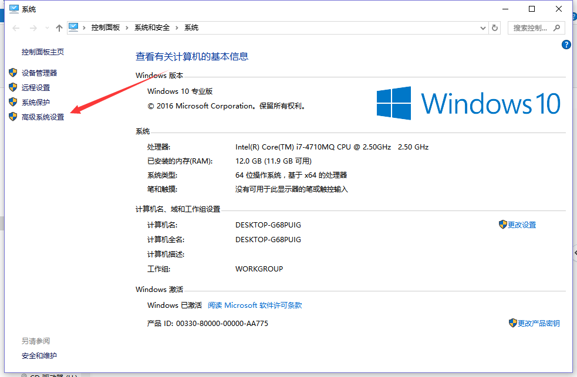Click shield icon beside 设备管理器

coord(13,72)
